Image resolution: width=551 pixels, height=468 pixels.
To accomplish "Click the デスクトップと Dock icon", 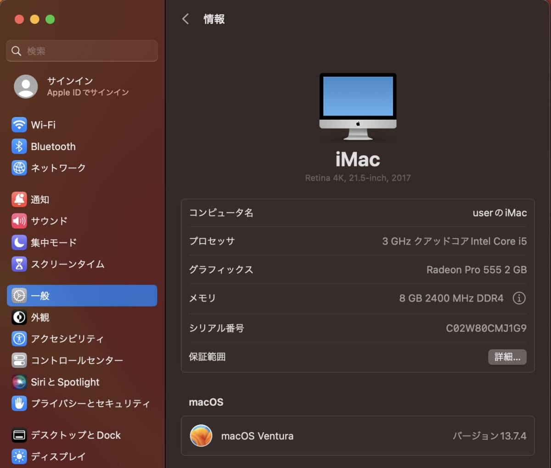I will [x=19, y=435].
